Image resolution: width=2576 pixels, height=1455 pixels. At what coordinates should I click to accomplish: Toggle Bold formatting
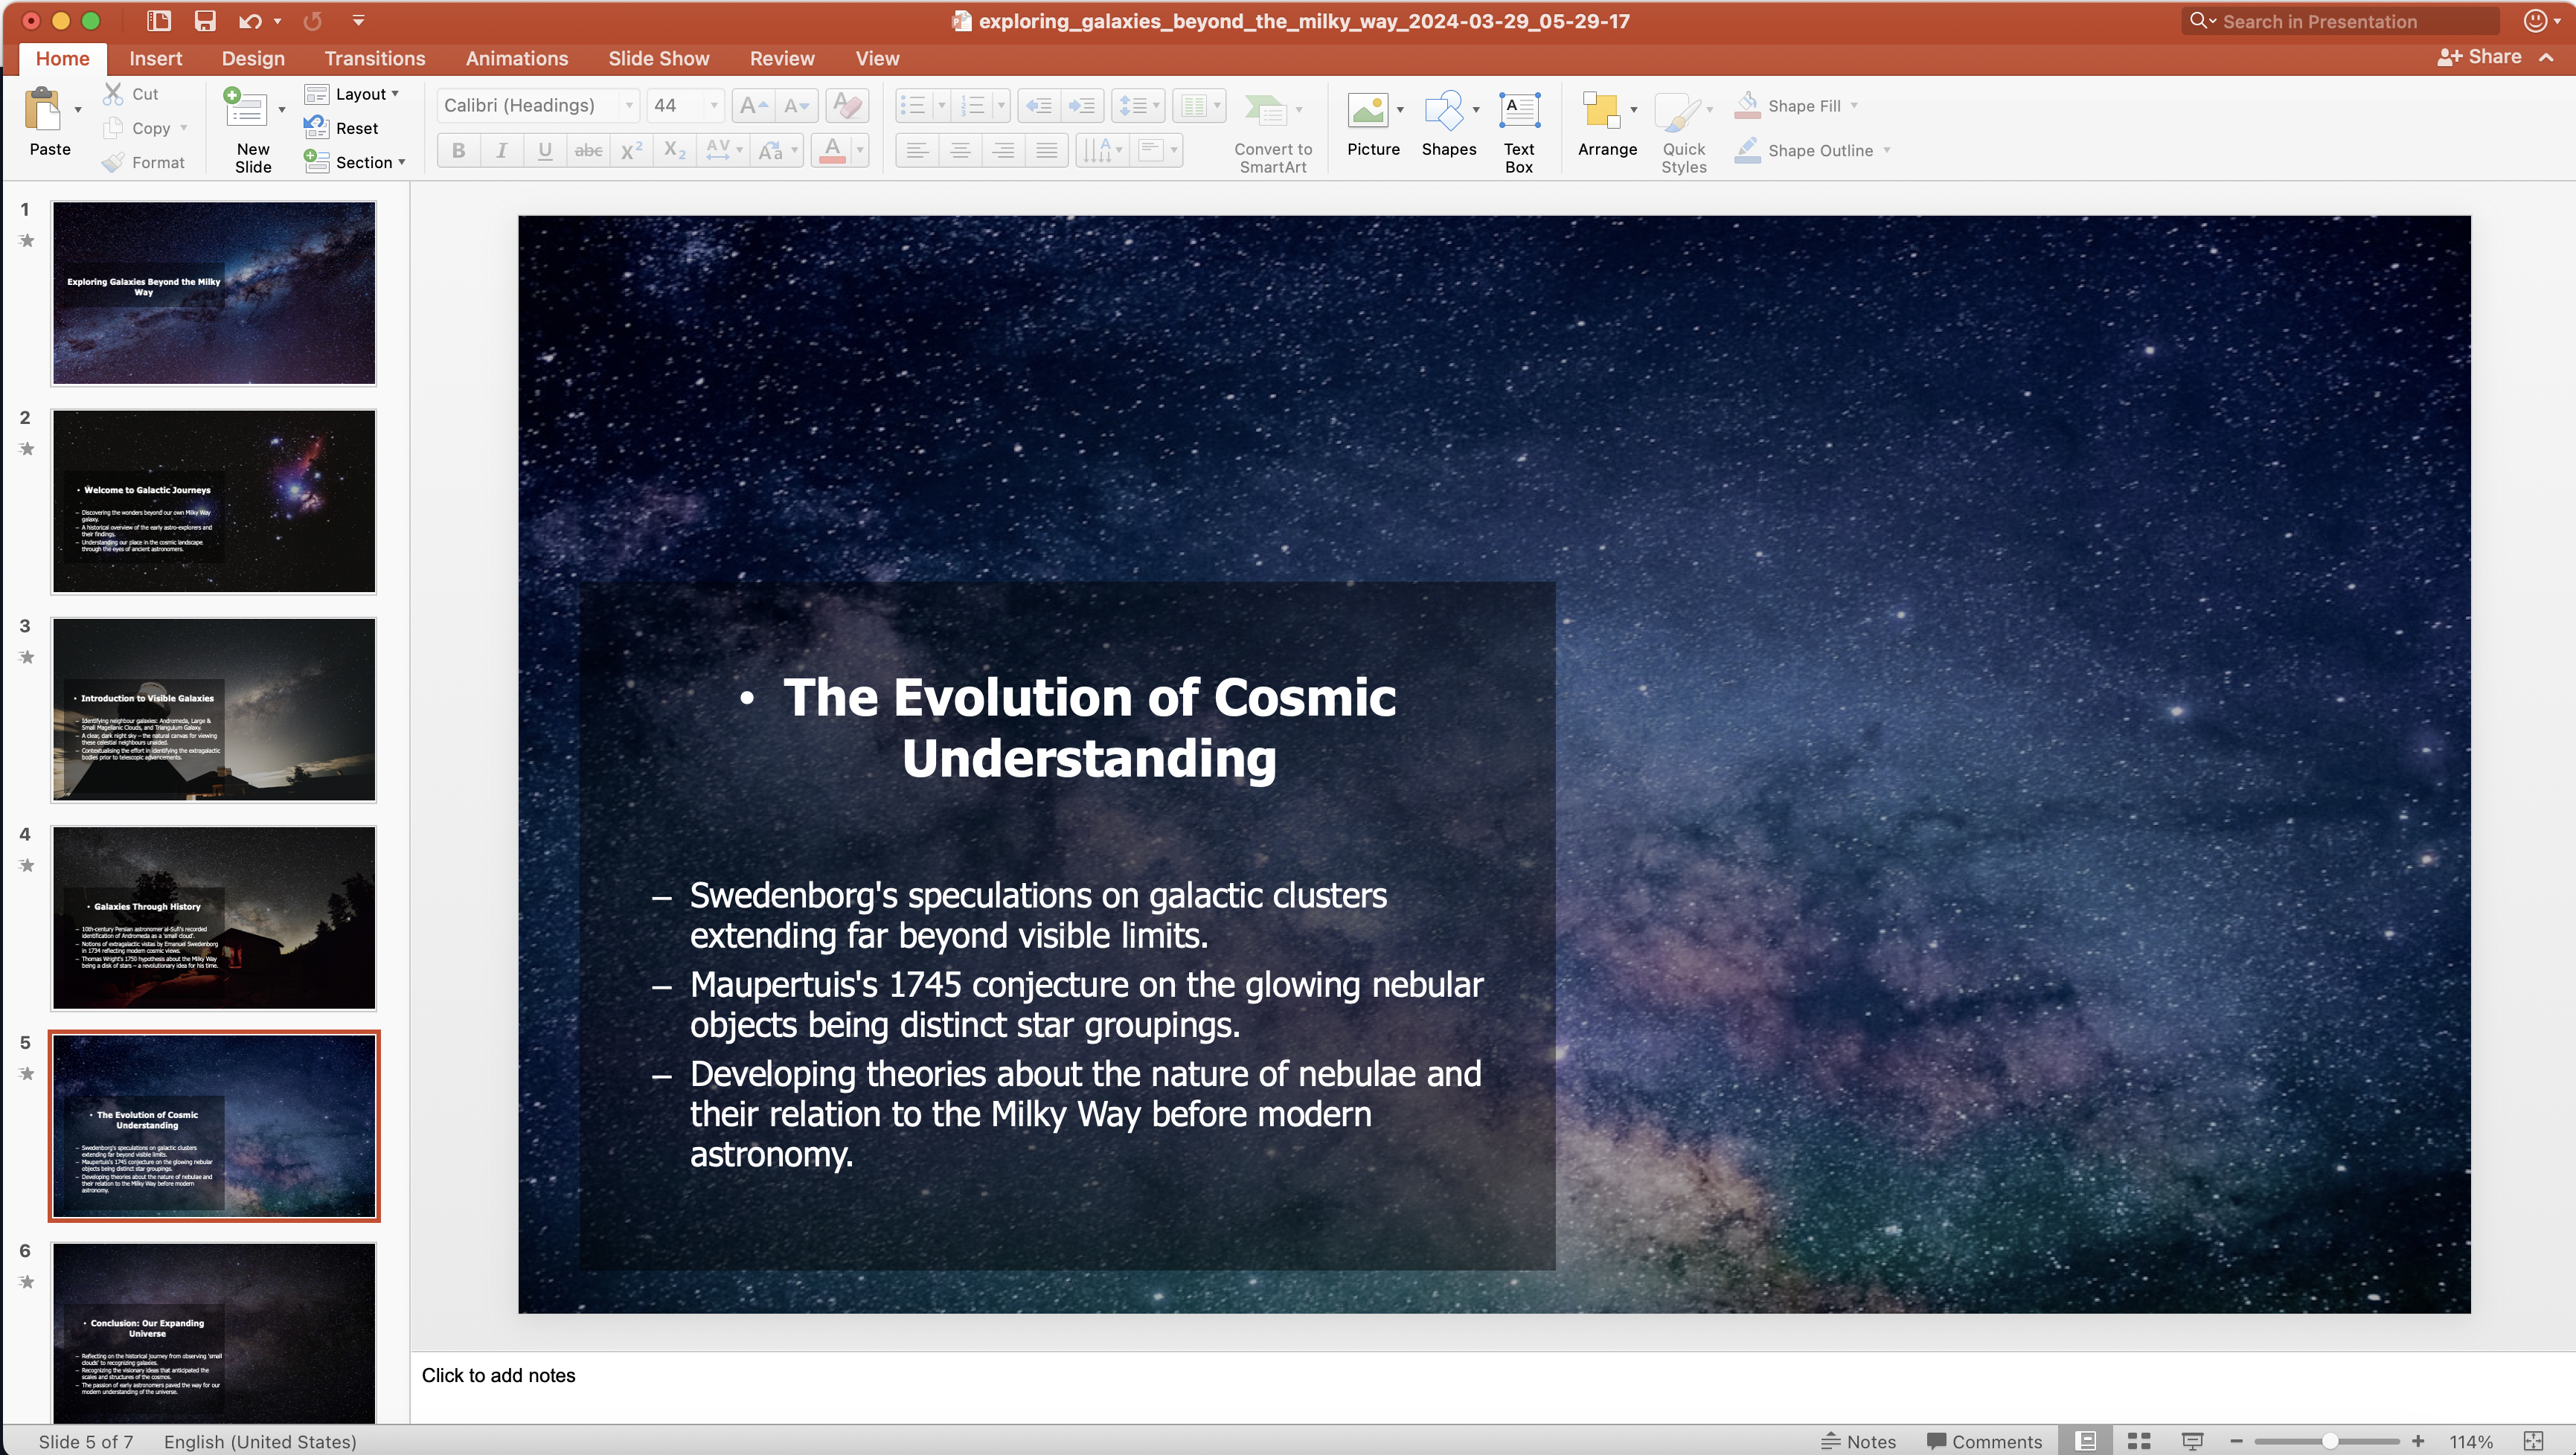458,151
